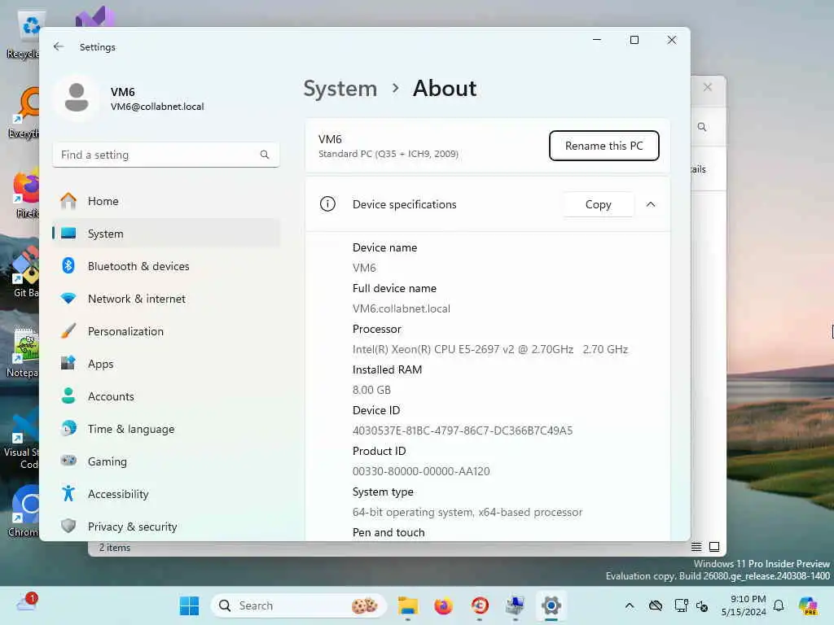Open the Windows Start menu
Viewport: 834px width, 625px height.
click(x=189, y=605)
